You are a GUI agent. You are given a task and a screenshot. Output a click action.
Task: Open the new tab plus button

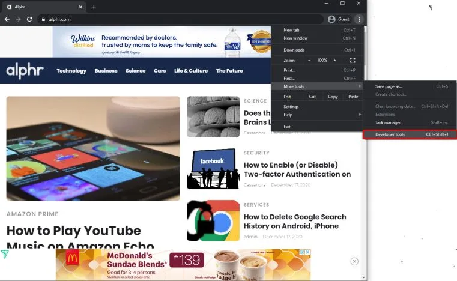coord(94,7)
